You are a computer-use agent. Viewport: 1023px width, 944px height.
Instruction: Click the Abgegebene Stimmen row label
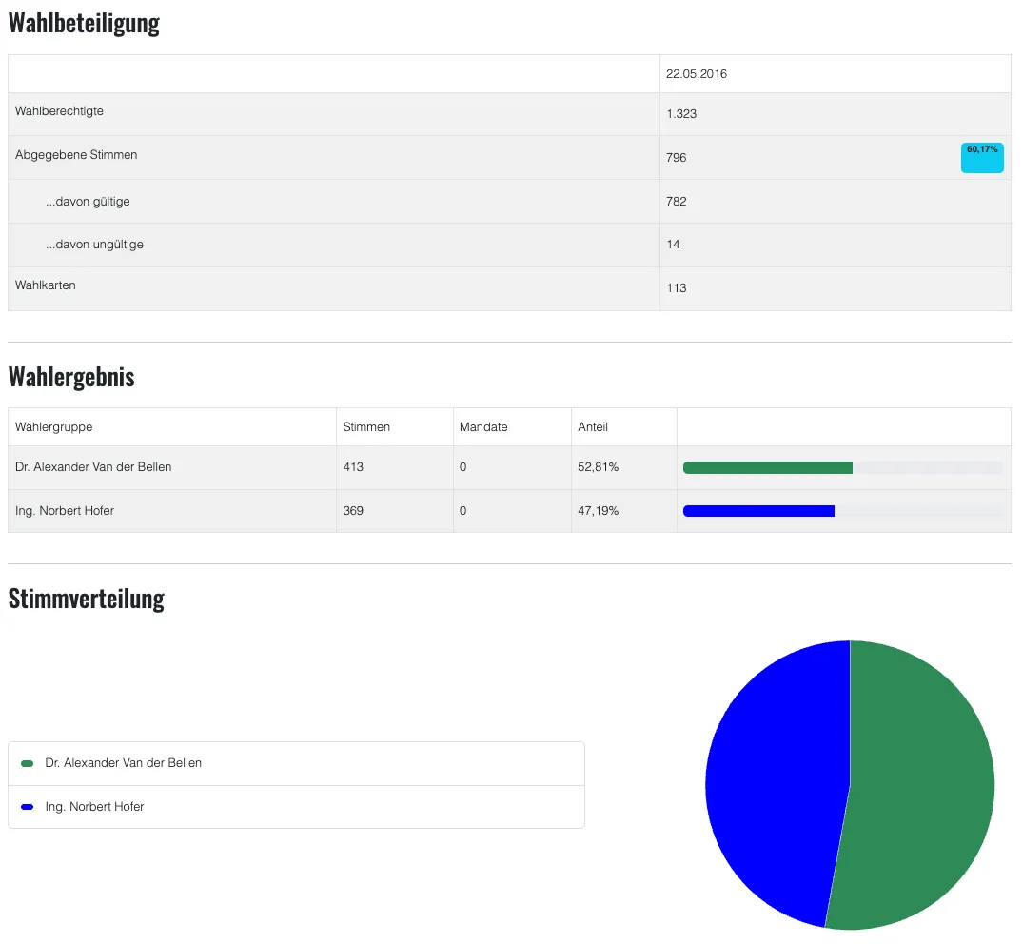[76, 154]
